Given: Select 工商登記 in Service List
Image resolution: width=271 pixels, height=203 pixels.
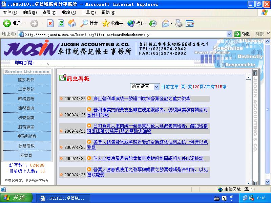Looking at the screenshot, I should (26, 89).
